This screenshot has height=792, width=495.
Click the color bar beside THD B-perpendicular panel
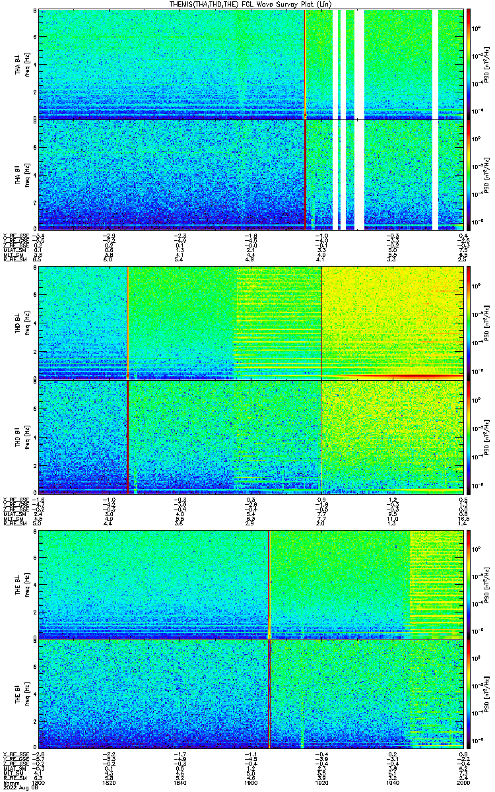point(469,323)
